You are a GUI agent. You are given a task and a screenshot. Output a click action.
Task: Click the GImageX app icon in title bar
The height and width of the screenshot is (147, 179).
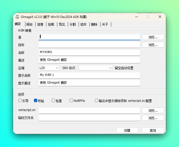[x=17, y=17]
